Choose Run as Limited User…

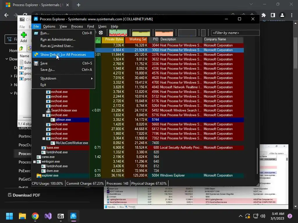(63, 46)
